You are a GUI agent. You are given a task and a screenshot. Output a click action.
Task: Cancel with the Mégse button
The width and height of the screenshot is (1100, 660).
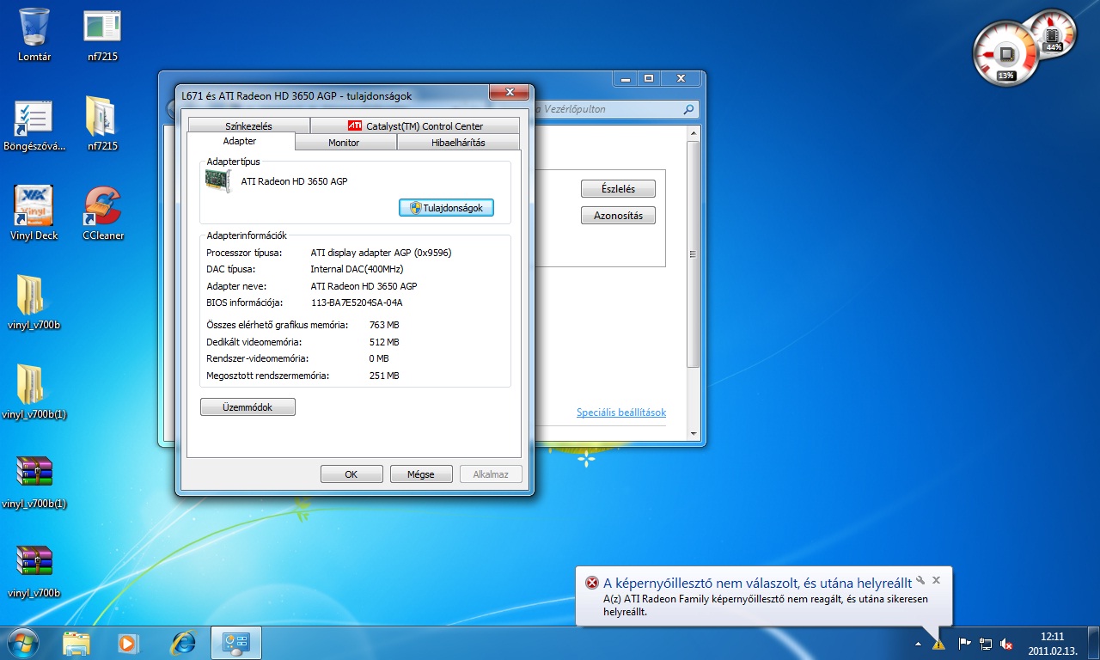[x=421, y=474]
